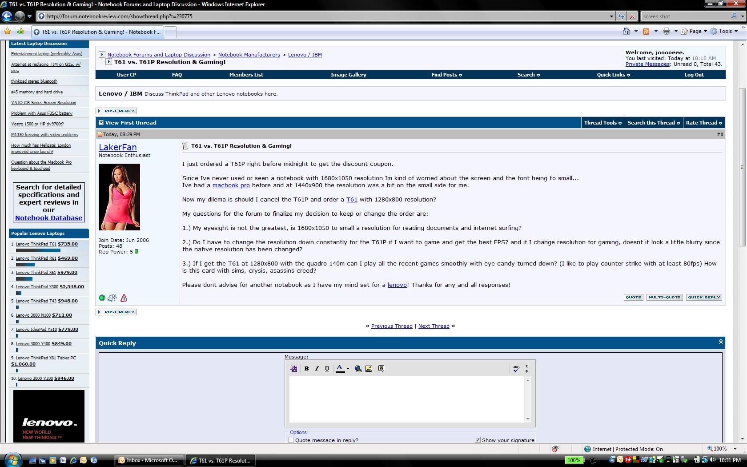Click the Private Messages link
This screenshot has width=747, height=467.
coord(647,64)
